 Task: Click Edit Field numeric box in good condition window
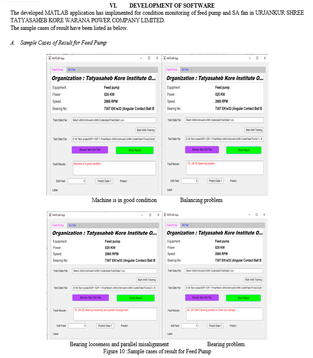point(77,181)
